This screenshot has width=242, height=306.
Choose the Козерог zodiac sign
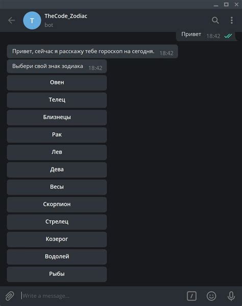tap(57, 239)
